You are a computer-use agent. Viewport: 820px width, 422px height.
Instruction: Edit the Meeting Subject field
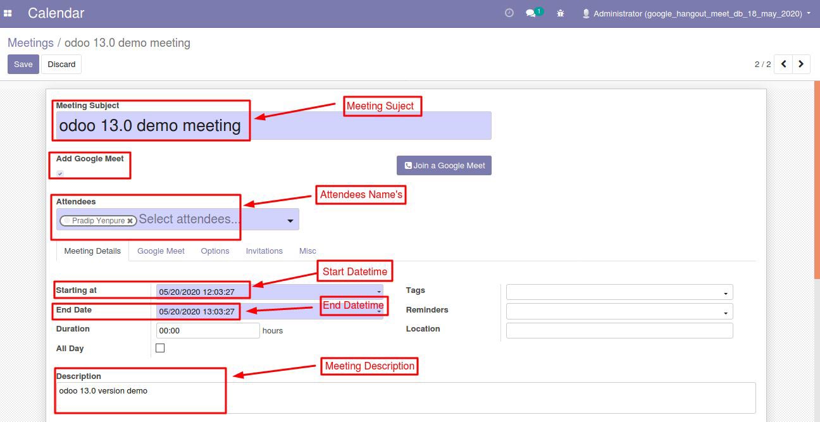coord(274,125)
